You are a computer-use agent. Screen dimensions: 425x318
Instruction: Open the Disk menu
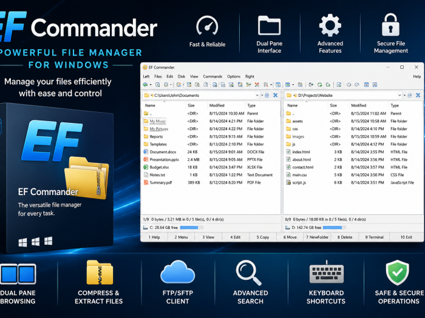(x=182, y=76)
